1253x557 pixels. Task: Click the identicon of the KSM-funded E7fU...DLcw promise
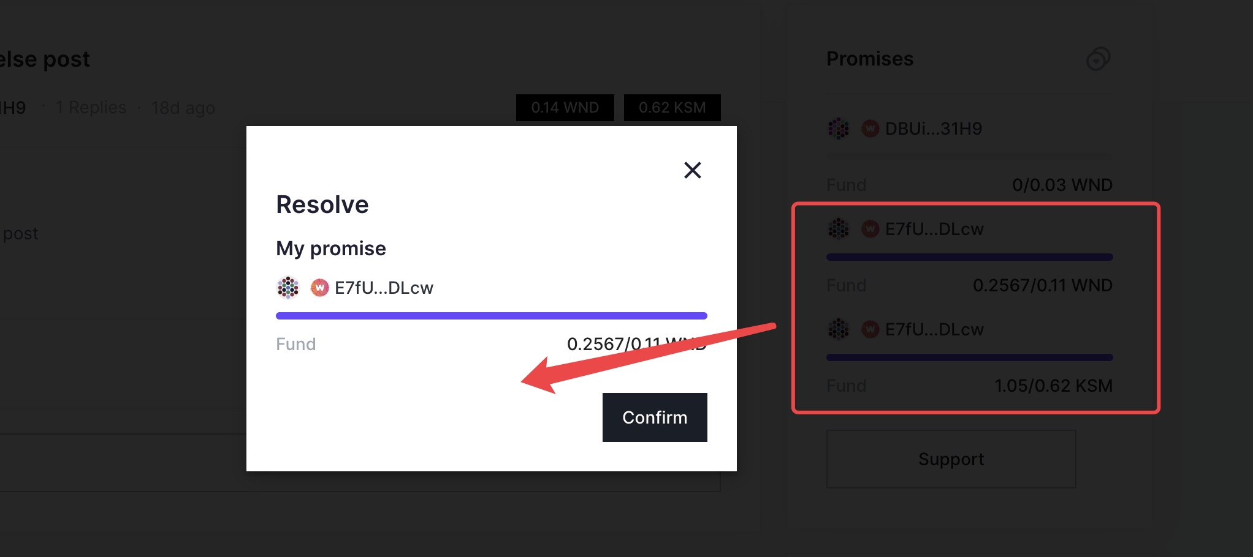[x=839, y=329]
